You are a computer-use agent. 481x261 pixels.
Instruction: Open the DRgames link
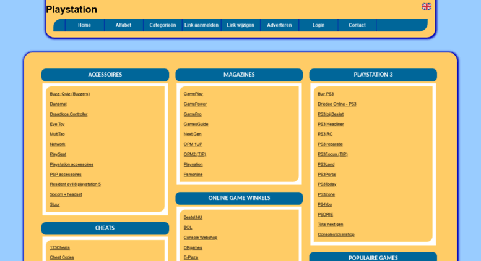point(193,247)
